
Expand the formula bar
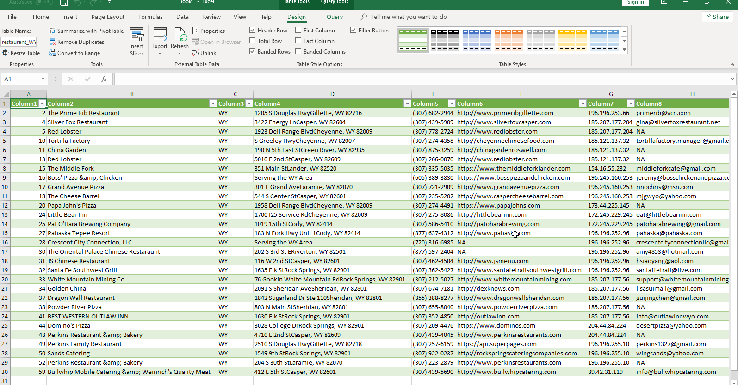[732, 79]
